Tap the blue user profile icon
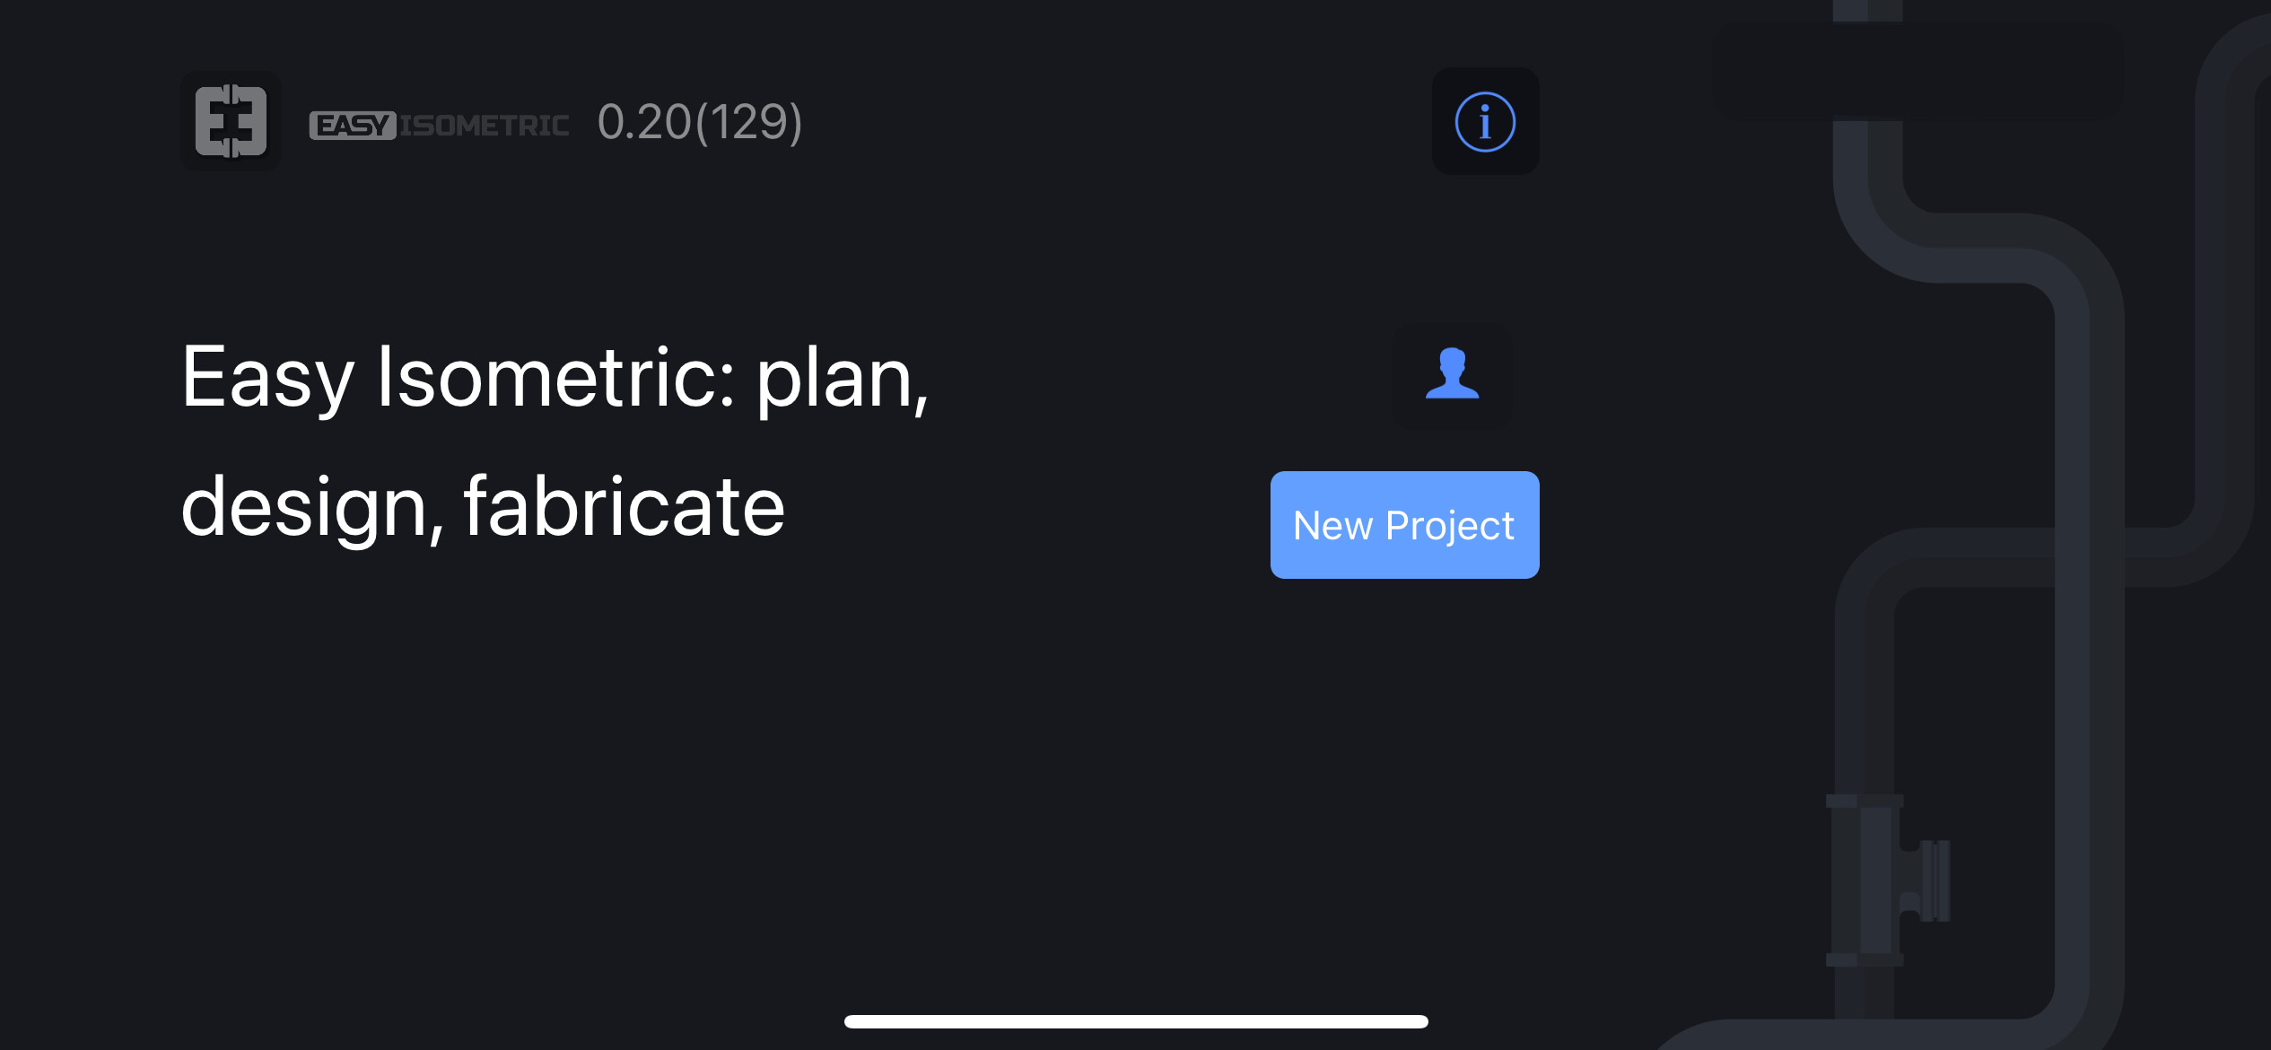This screenshot has width=2271, height=1050. tap(1452, 376)
